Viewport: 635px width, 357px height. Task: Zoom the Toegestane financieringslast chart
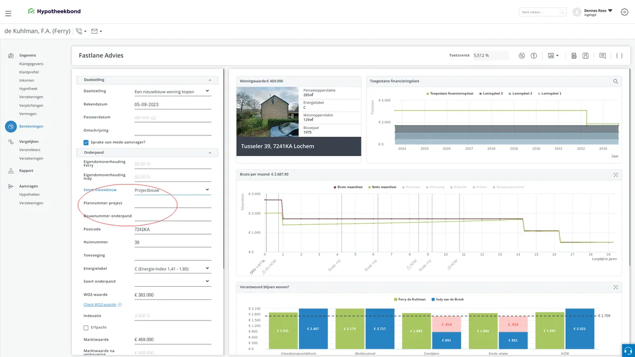(x=615, y=81)
